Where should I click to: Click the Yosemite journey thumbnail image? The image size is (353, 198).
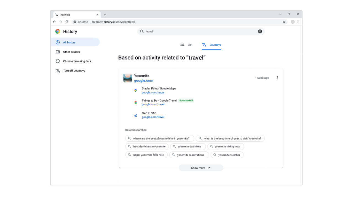[x=128, y=78]
